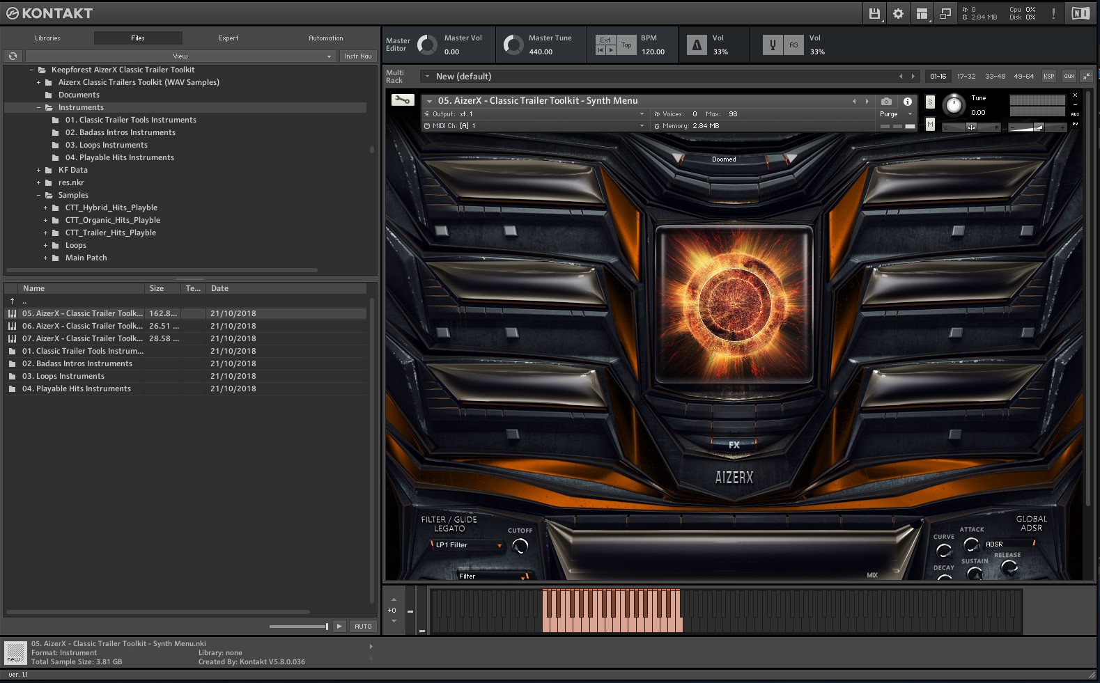
Task: Open the save/files menu floppy icon
Action: click(x=874, y=13)
